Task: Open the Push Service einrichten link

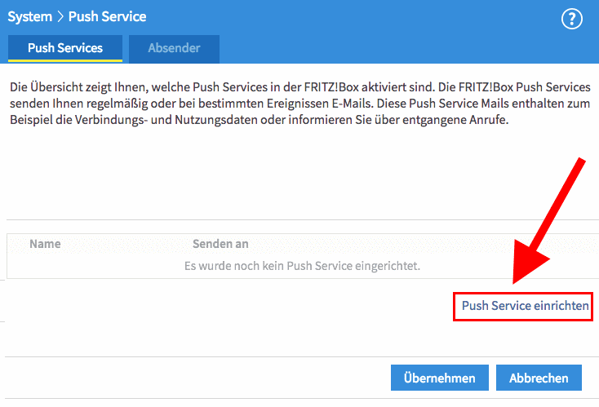Action: click(525, 305)
